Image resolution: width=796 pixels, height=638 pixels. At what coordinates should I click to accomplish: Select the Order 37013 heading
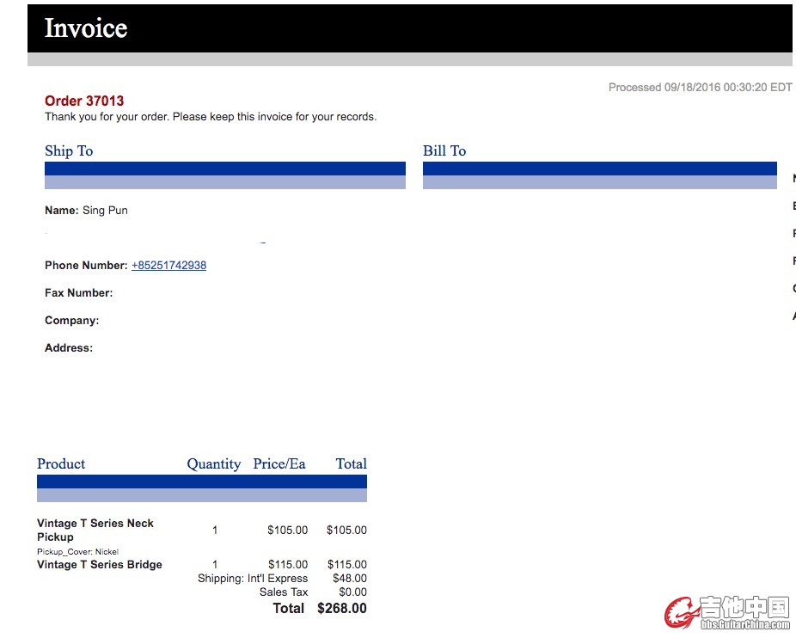coord(84,101)
